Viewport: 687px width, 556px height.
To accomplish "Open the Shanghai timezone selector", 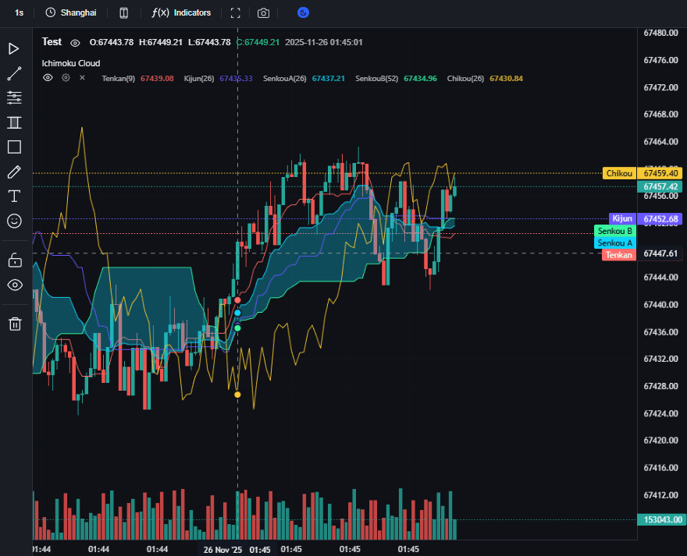I will point(71,13).
